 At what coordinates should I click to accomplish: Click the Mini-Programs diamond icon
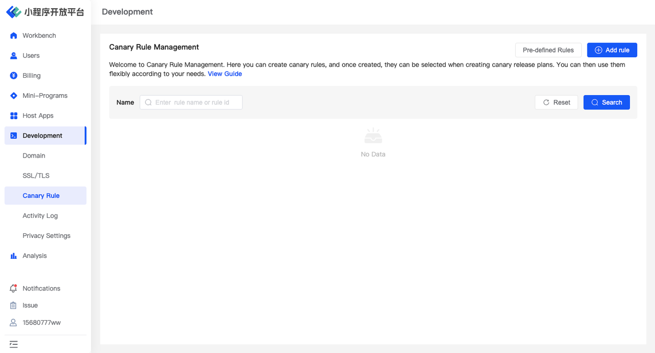coord(14,96)
